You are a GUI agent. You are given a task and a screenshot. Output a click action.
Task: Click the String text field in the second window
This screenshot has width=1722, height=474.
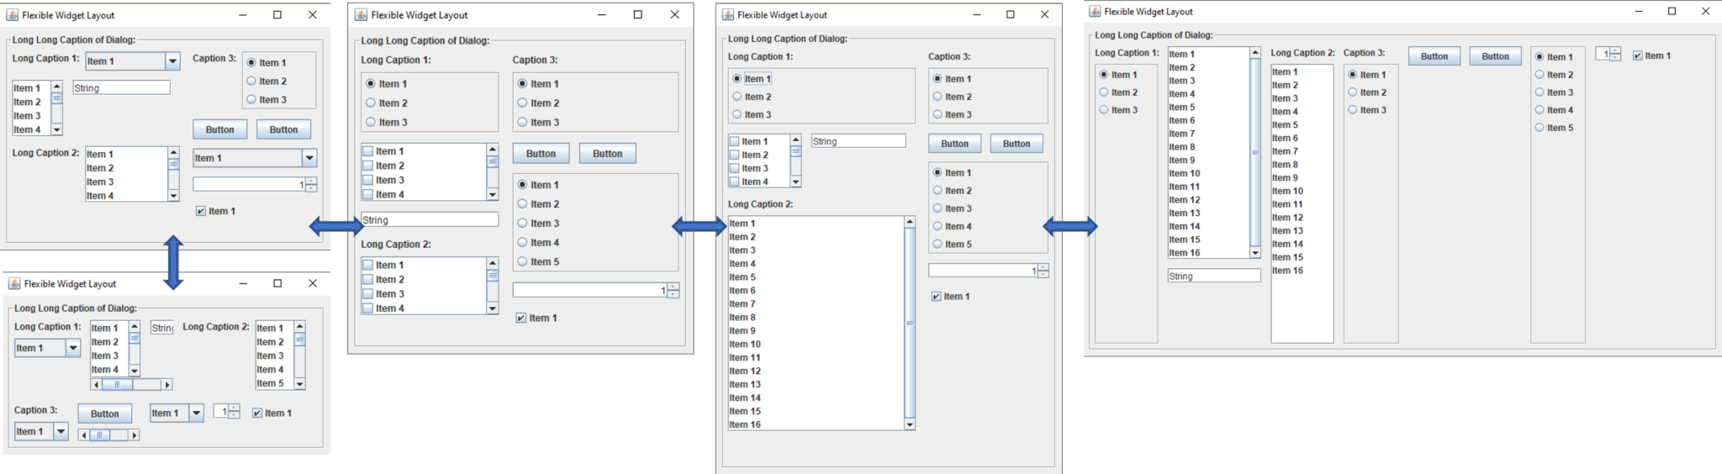(x=430, y=220)
